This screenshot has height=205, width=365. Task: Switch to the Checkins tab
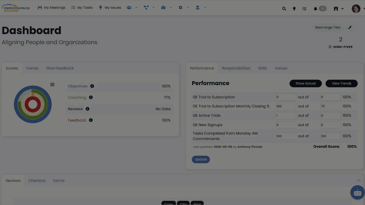pos(37,181)
